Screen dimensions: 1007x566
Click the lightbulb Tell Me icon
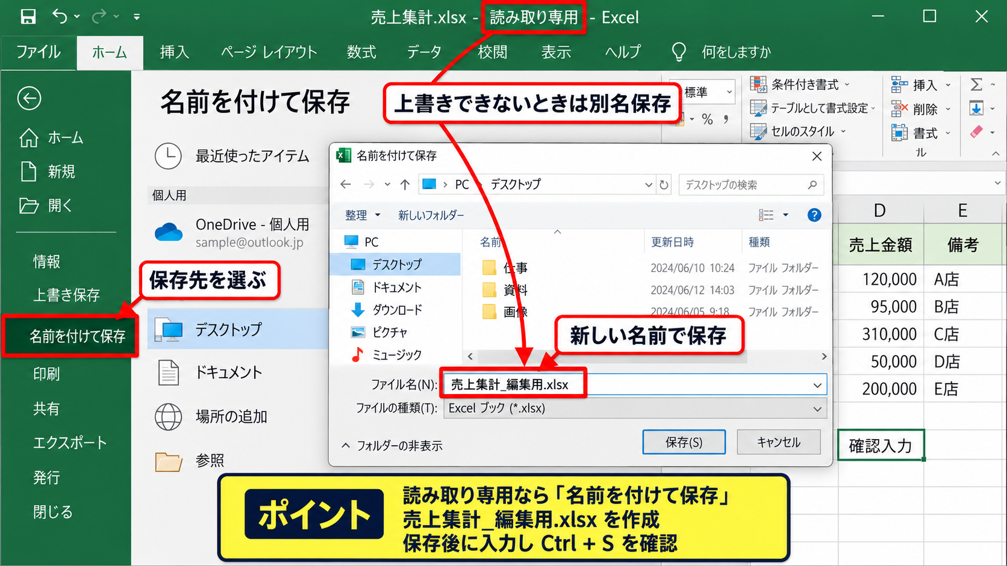point(679,52)
